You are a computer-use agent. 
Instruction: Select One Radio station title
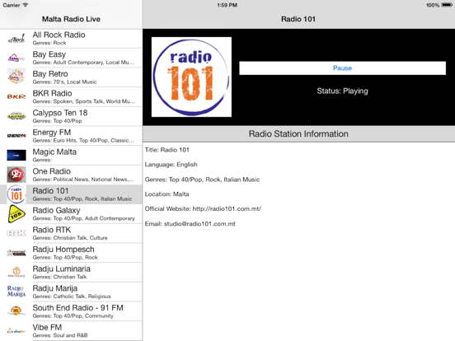pos(52,171)
